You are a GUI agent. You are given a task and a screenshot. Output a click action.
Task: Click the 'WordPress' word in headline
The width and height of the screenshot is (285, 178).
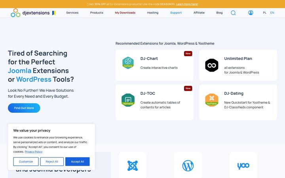34,80
